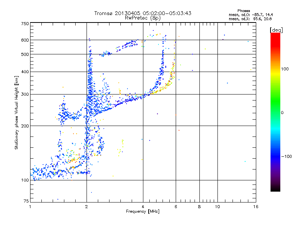Click the colorbar label '-100'

click(x=286, y=156)
